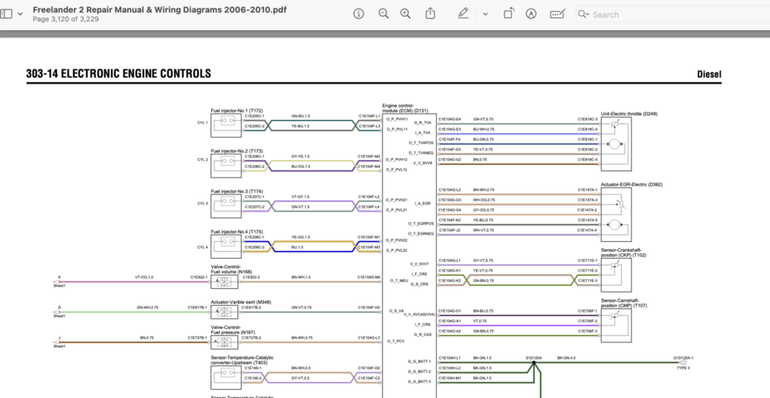Show the Markup toolbar
Screen dimensions: 770x398
click(x=531, y=14)
